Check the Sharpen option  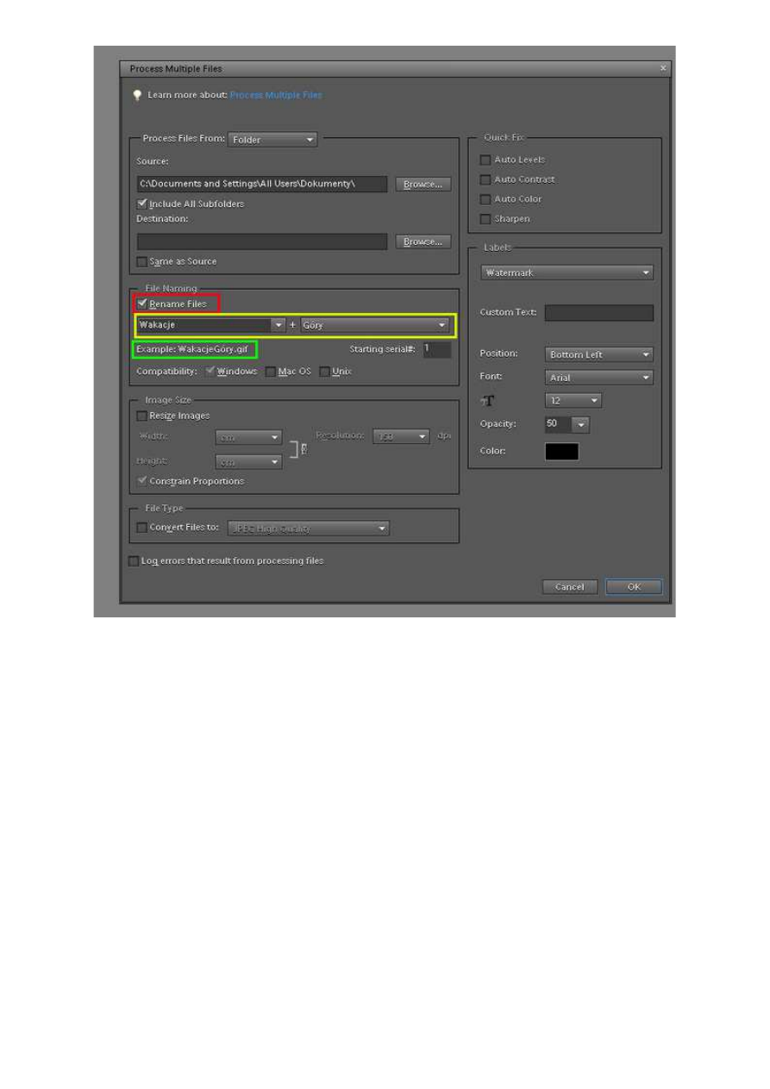(485, 219)
